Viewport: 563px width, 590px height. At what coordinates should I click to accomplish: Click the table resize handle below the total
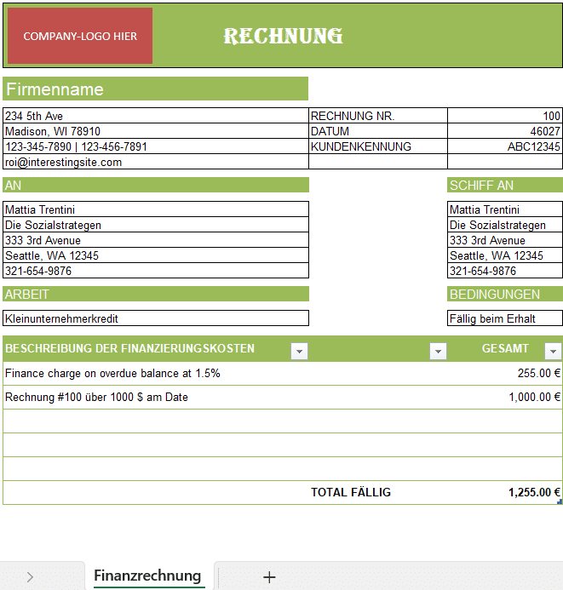[560, 502]
